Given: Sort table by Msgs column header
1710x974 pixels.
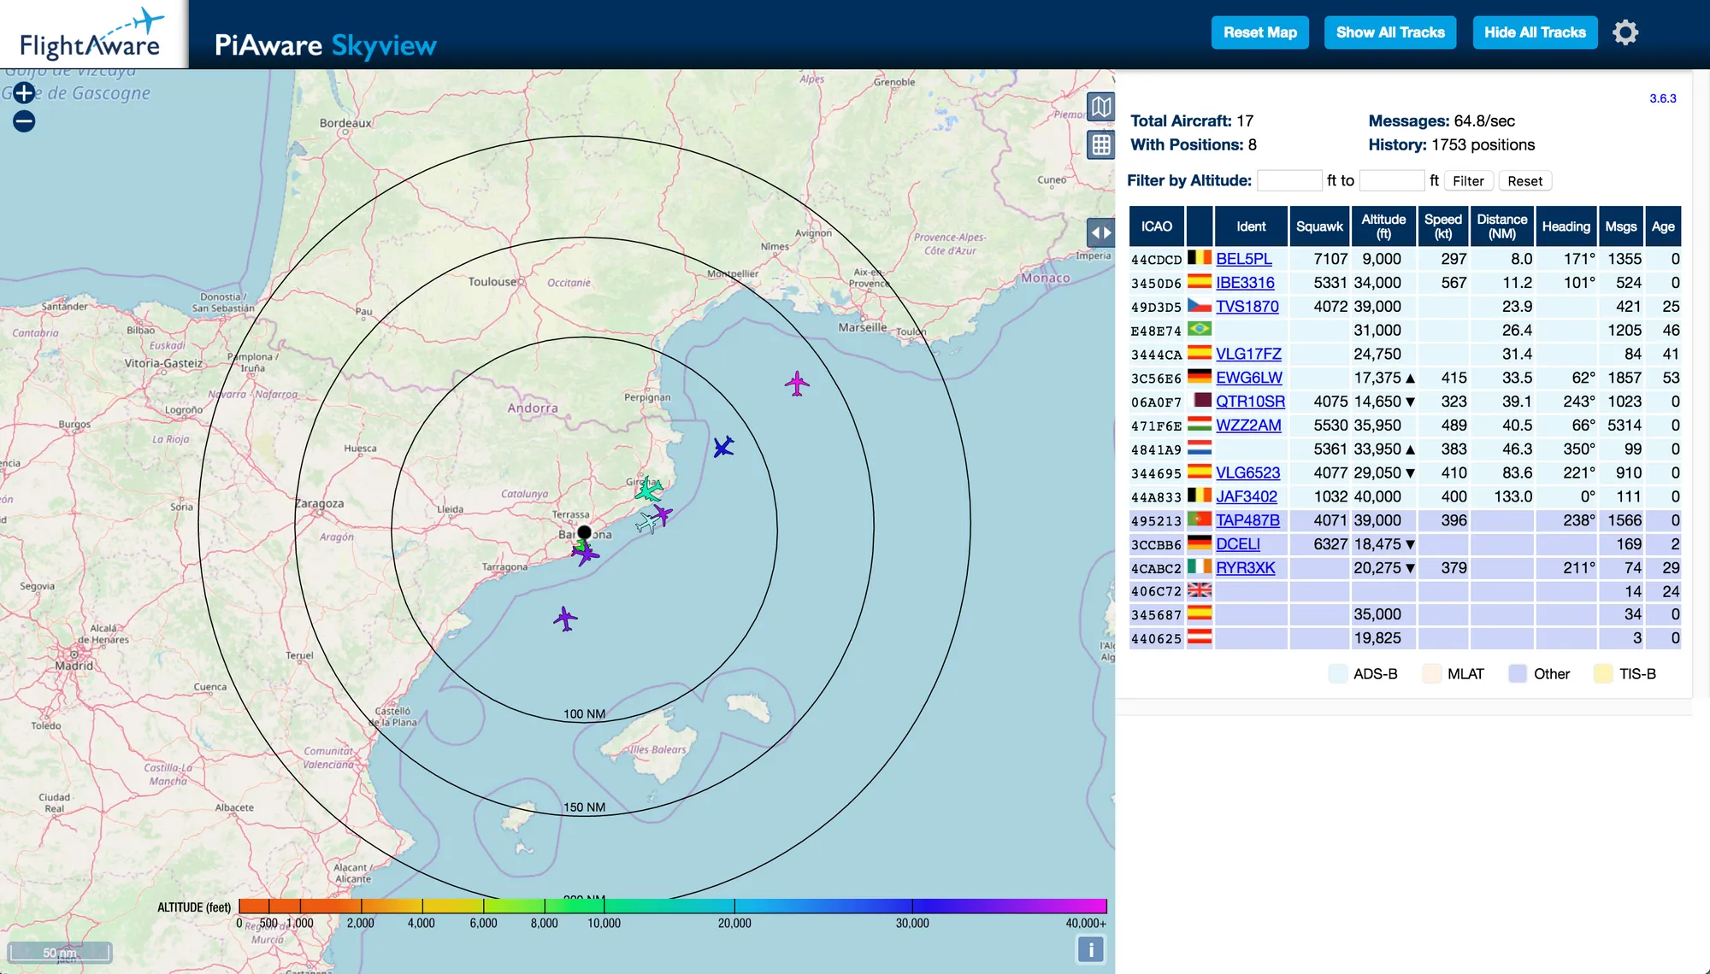Looking at the screenshot, I should [1620, 226].
